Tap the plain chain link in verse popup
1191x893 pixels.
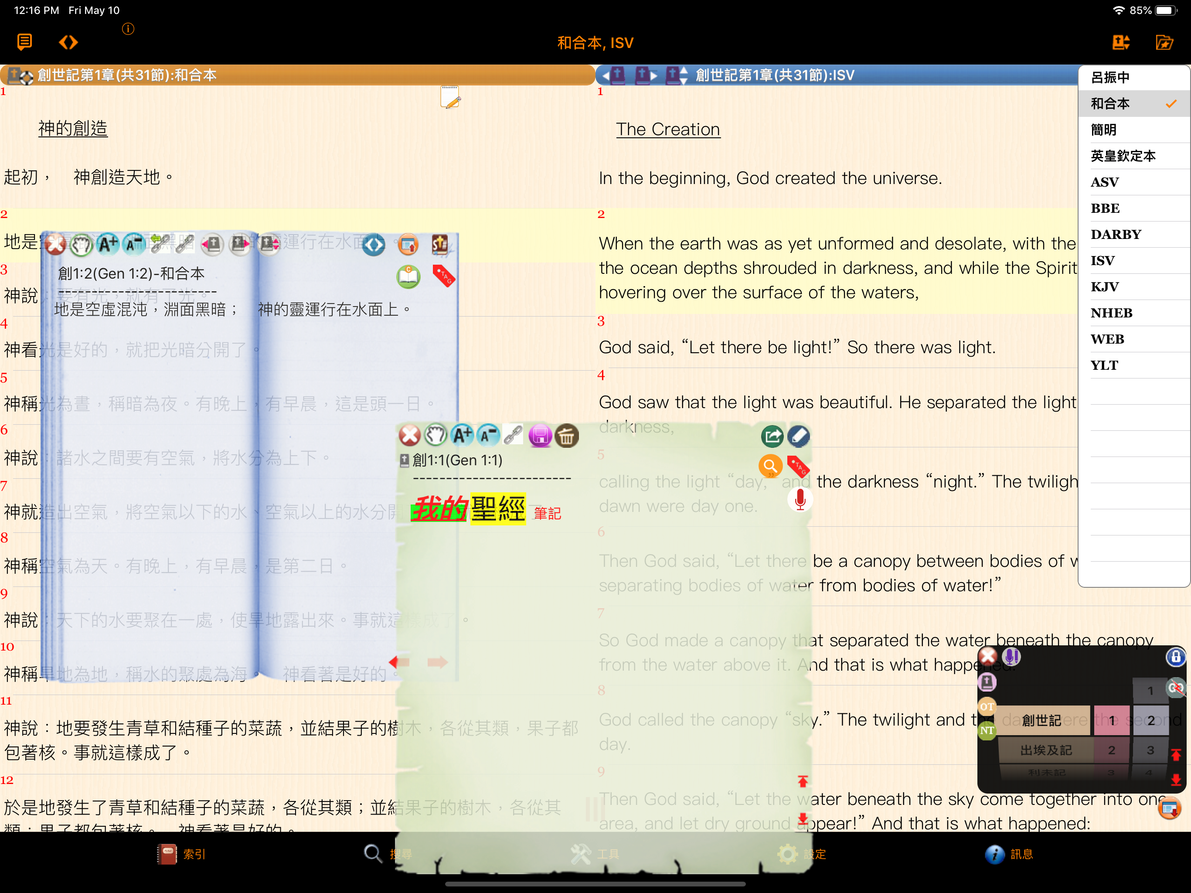click(185, 244)
